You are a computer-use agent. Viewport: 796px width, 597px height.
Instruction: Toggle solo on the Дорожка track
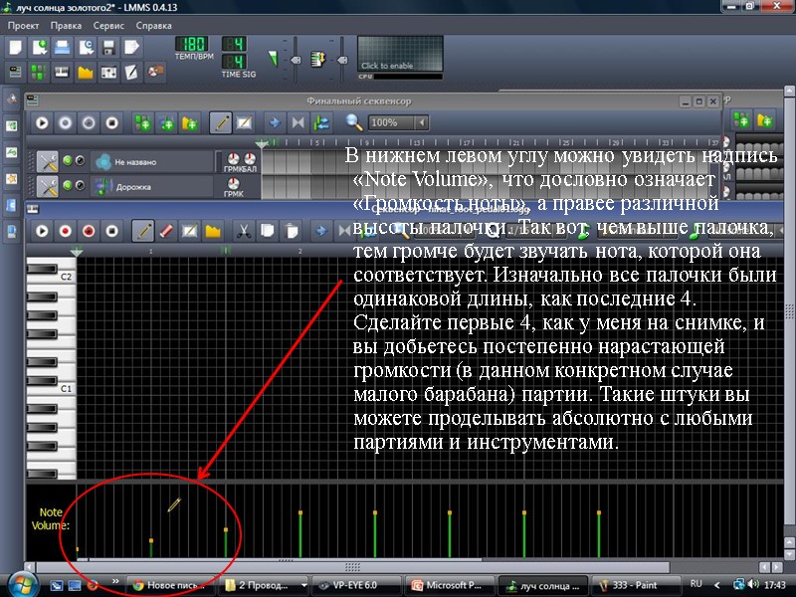coord(82,184)
